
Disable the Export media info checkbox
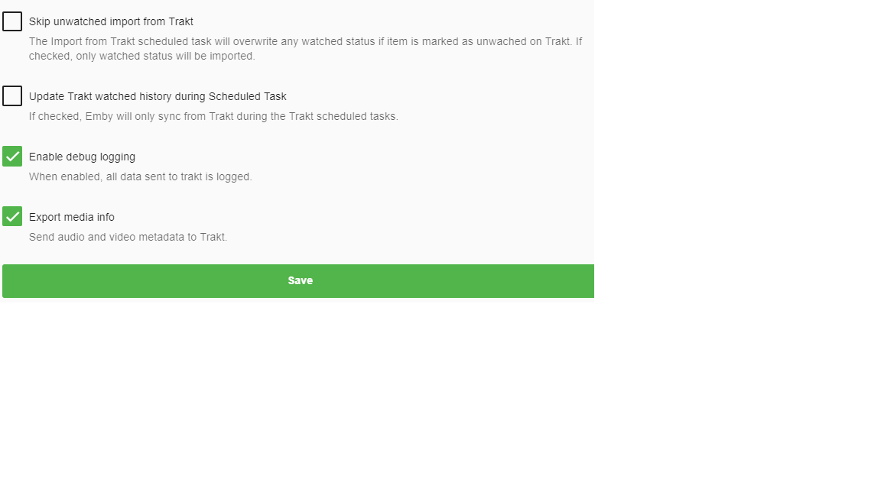coord(12,217)
